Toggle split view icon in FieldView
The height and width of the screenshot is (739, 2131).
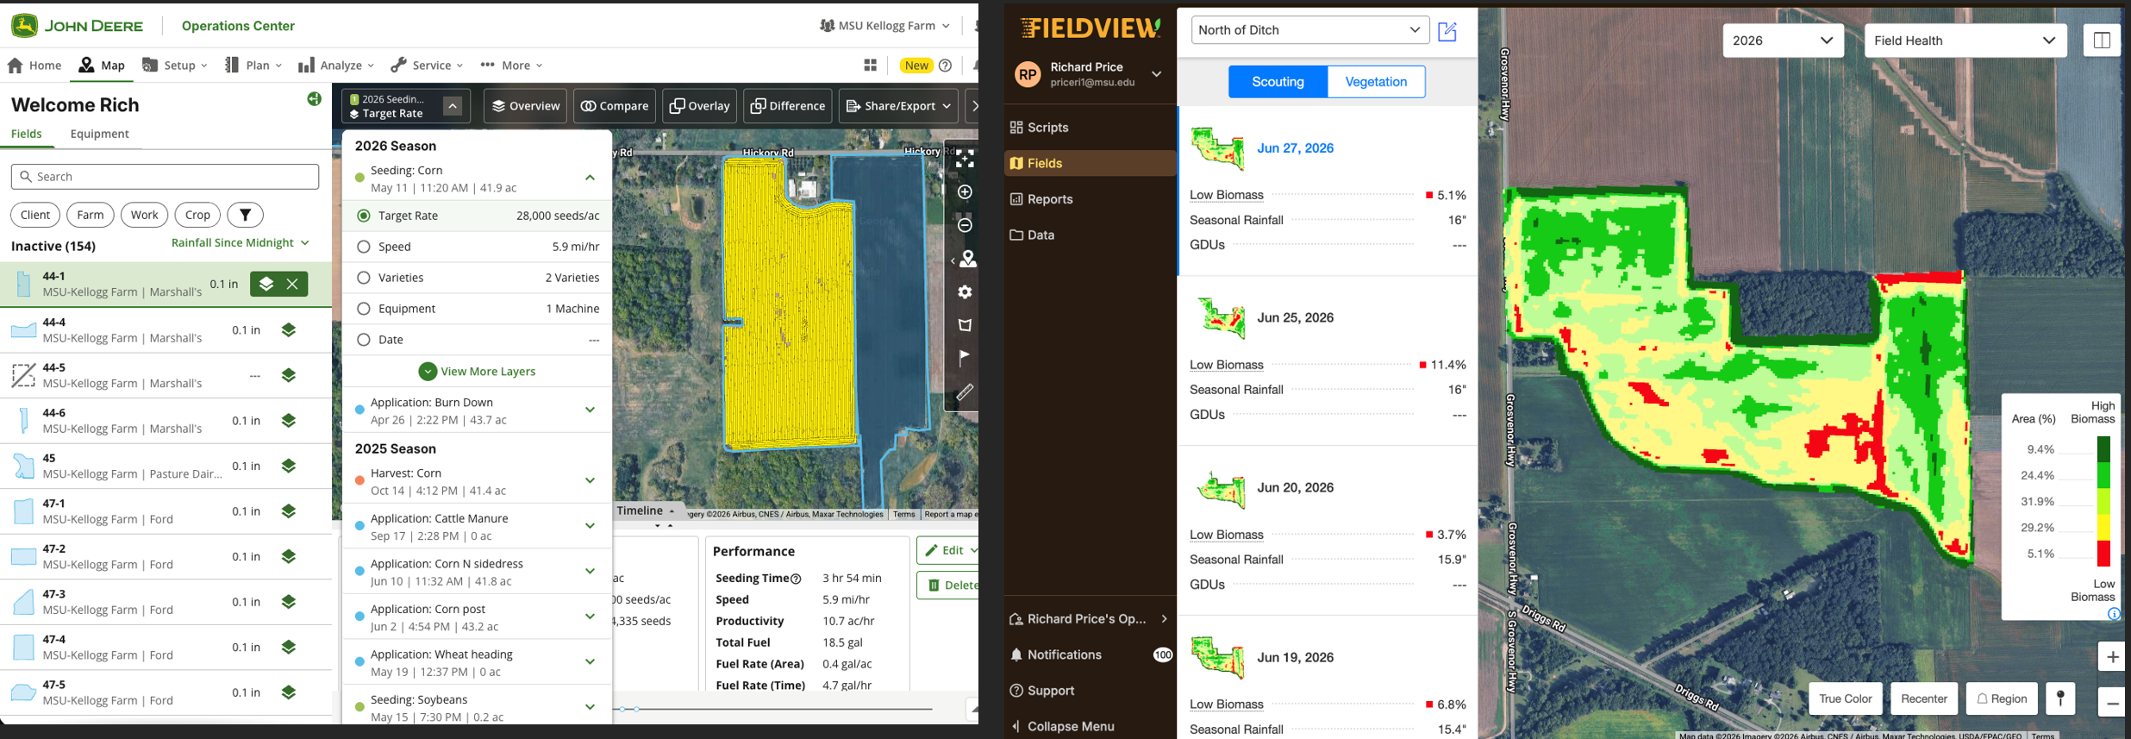tap(2102, 41)
